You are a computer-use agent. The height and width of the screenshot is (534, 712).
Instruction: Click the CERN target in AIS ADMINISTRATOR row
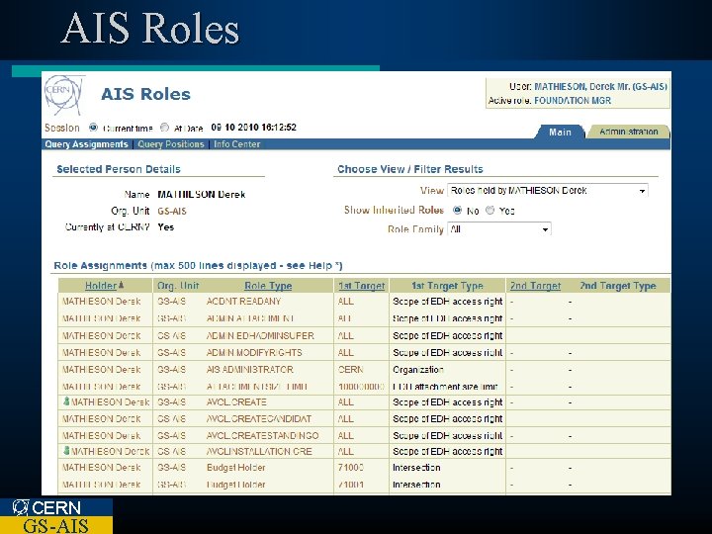[350, 370]
